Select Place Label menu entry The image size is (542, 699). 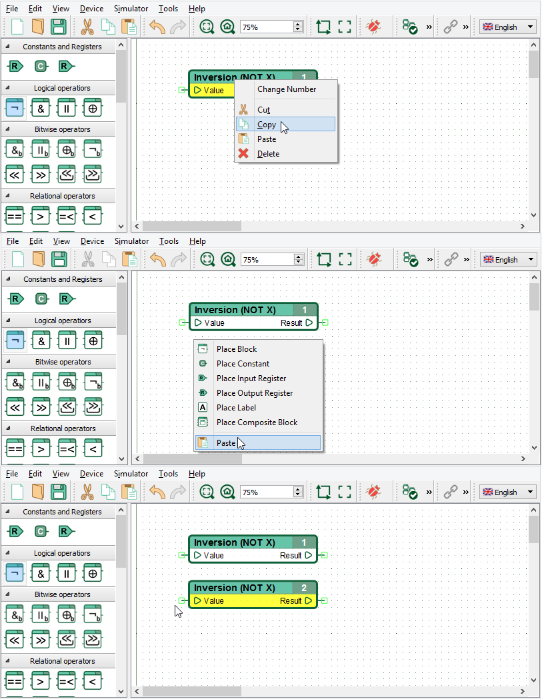[x=258, y=408]
